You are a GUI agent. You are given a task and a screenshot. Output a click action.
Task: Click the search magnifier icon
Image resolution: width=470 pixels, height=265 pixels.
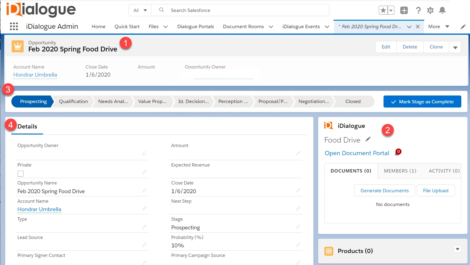161,10
